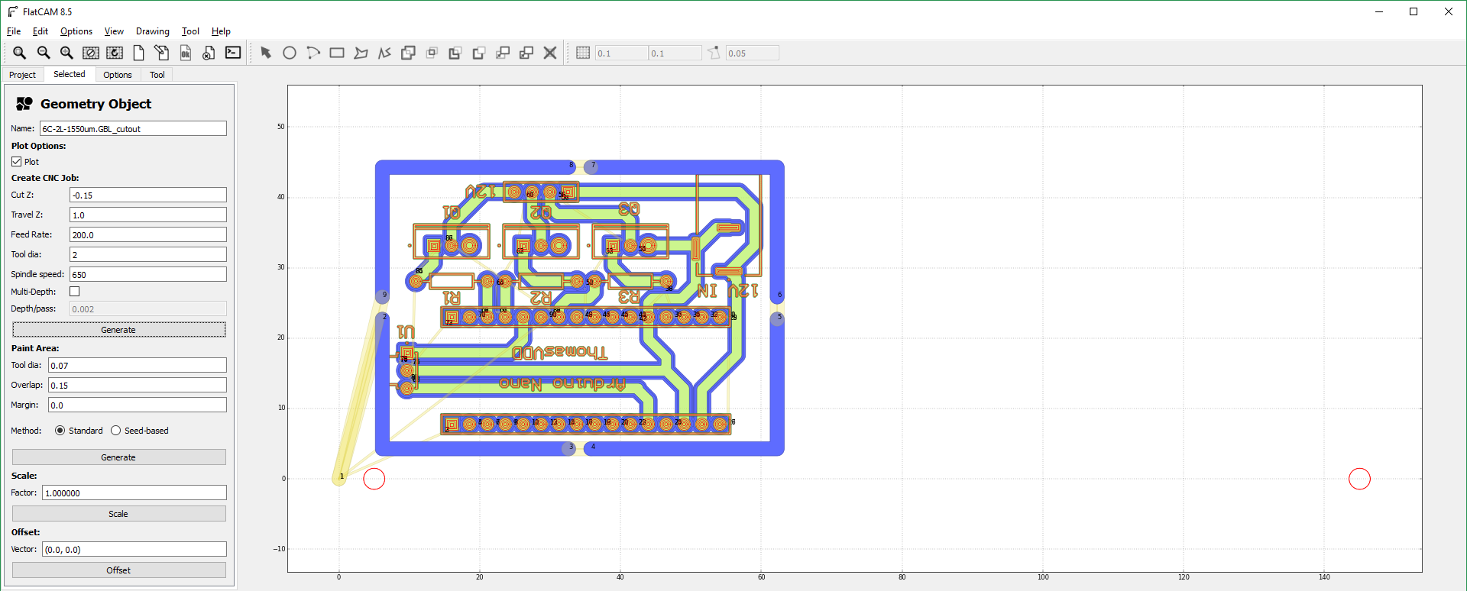Choose the Add Rectangle drawing tool
The height and width of the screenshot is (591, 1467).
(337, 53)
